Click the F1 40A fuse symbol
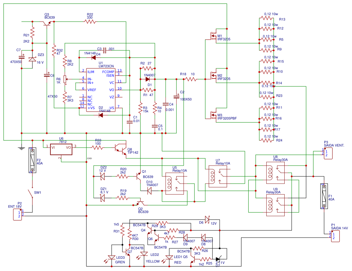This screenshot has width=352, height=271. (324, 196)
